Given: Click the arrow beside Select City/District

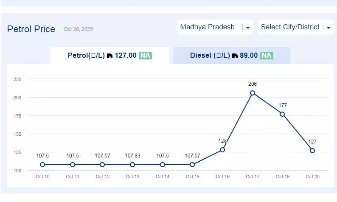Looking at the screenshot, I should [328, 28].
